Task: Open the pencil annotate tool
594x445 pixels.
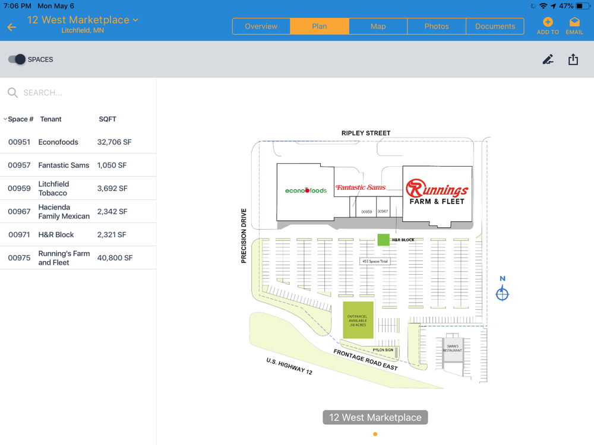Action: pos(548,59)
